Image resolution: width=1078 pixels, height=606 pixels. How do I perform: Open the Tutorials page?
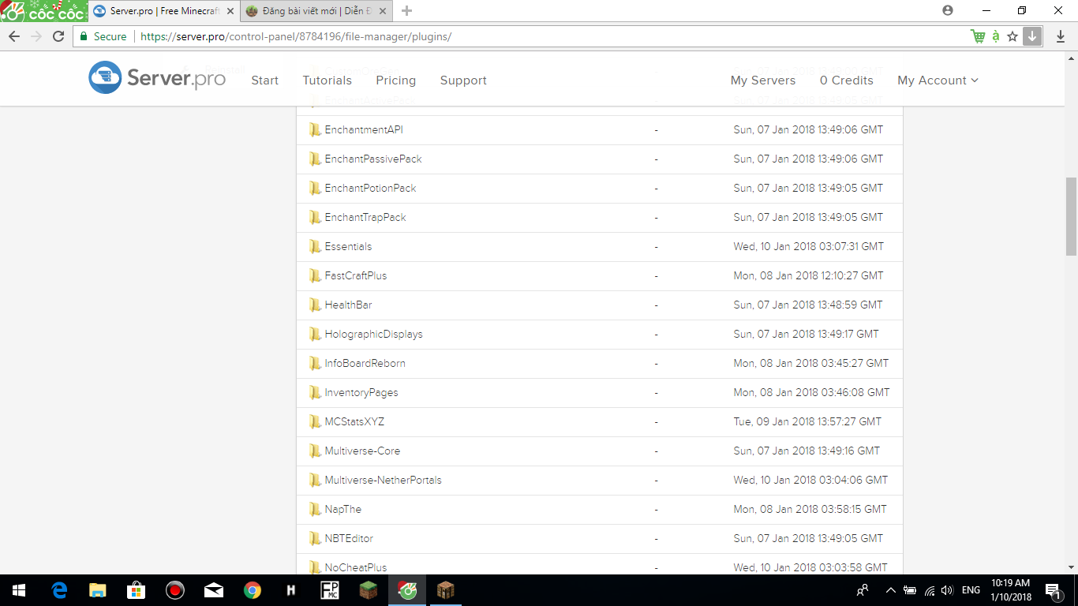click(328, 80)
